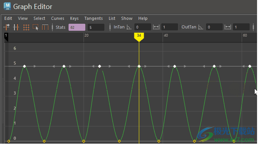This screenshot has height=146, width=259.
Task: Open the Keys menu
Action: [74, 18]
